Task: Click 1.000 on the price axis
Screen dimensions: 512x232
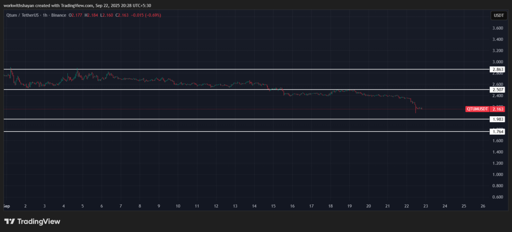Action: pos(497,175)
